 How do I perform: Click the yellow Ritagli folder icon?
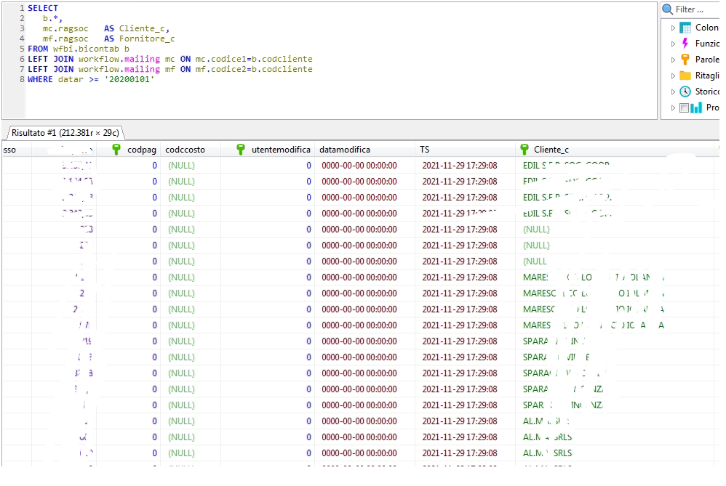(x=685, y=76)
